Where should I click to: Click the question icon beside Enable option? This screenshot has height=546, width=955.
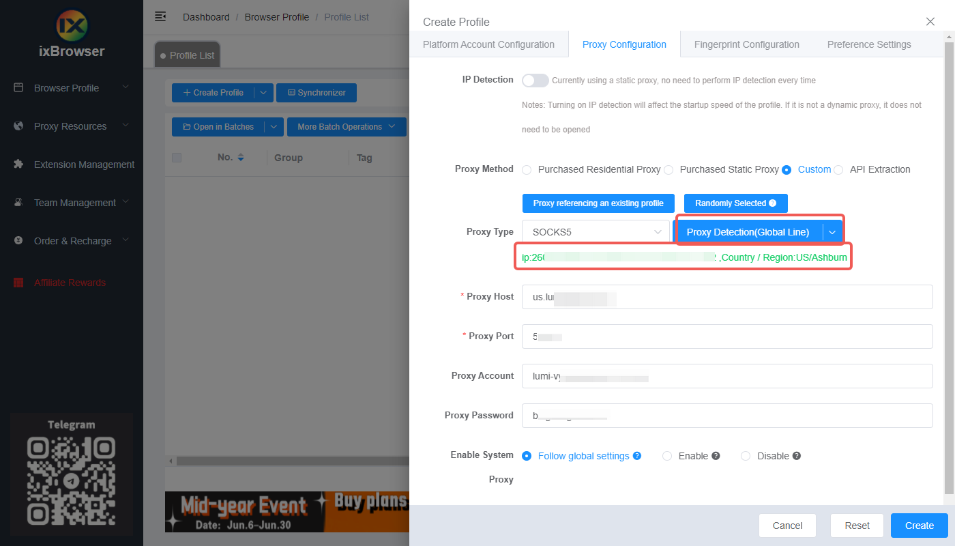716,456
